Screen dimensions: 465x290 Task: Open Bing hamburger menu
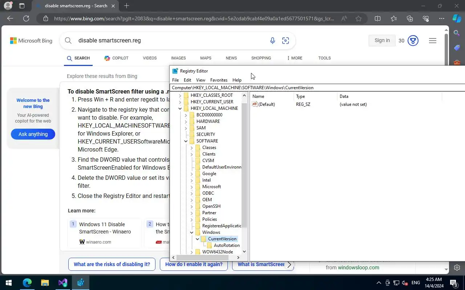click(433, 41)
